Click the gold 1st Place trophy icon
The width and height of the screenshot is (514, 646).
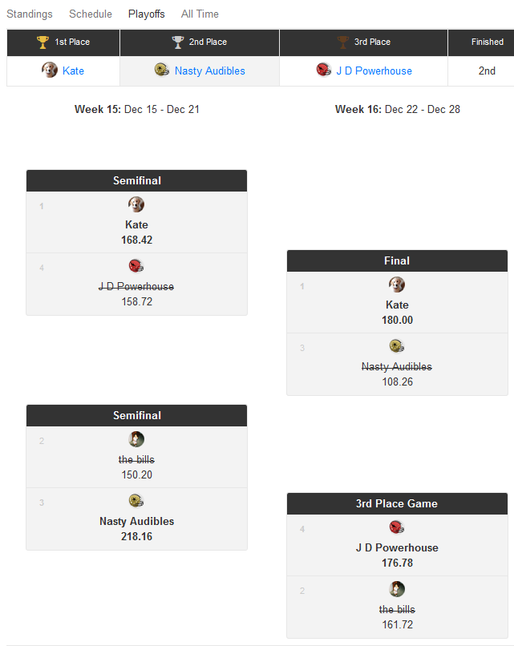[x=42, y=42]
